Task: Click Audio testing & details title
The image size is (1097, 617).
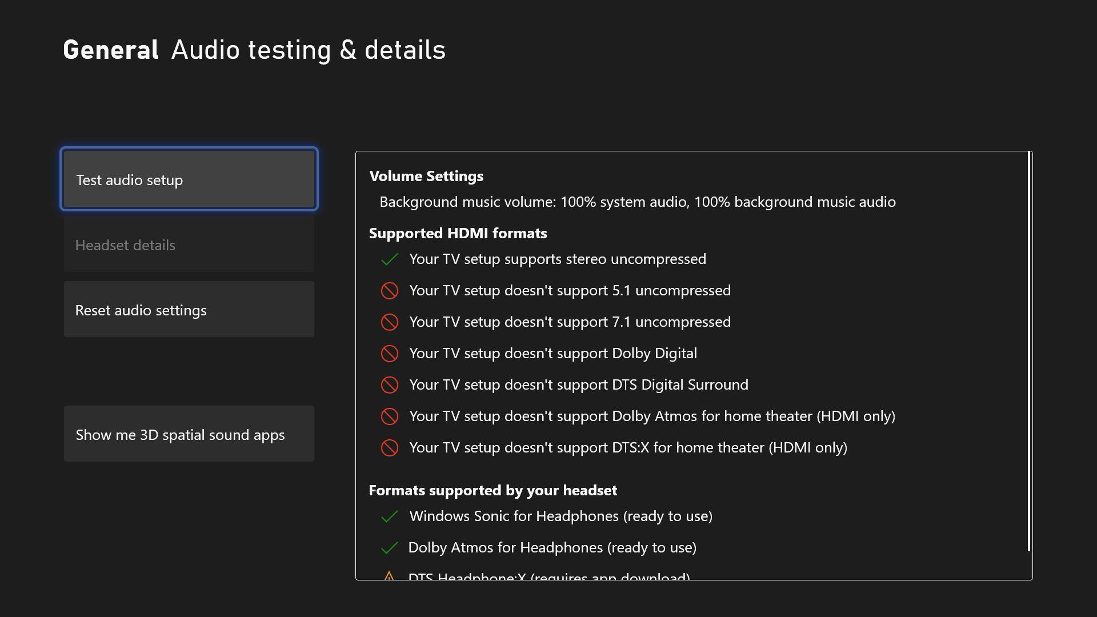Action: click(x=308, y=50)
